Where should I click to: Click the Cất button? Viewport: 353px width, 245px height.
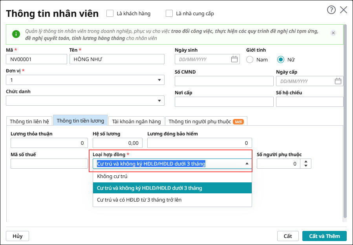tap(288, 236)
